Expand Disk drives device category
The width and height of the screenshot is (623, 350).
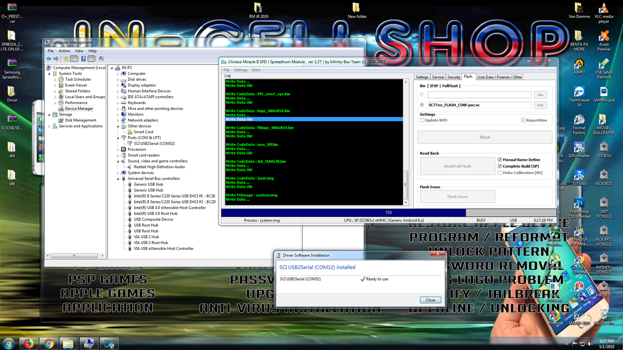pyautogui.click(x=118, y=79)
